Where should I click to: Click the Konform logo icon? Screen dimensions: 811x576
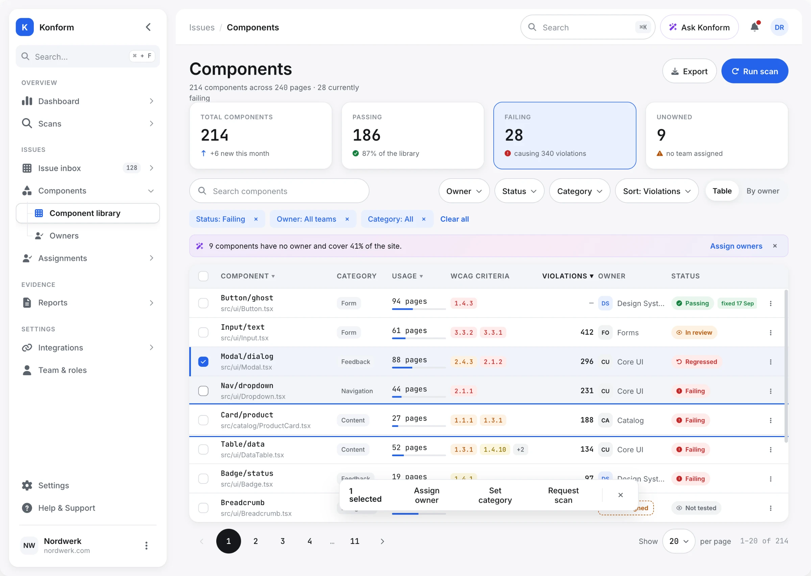[x=25, y=27]
